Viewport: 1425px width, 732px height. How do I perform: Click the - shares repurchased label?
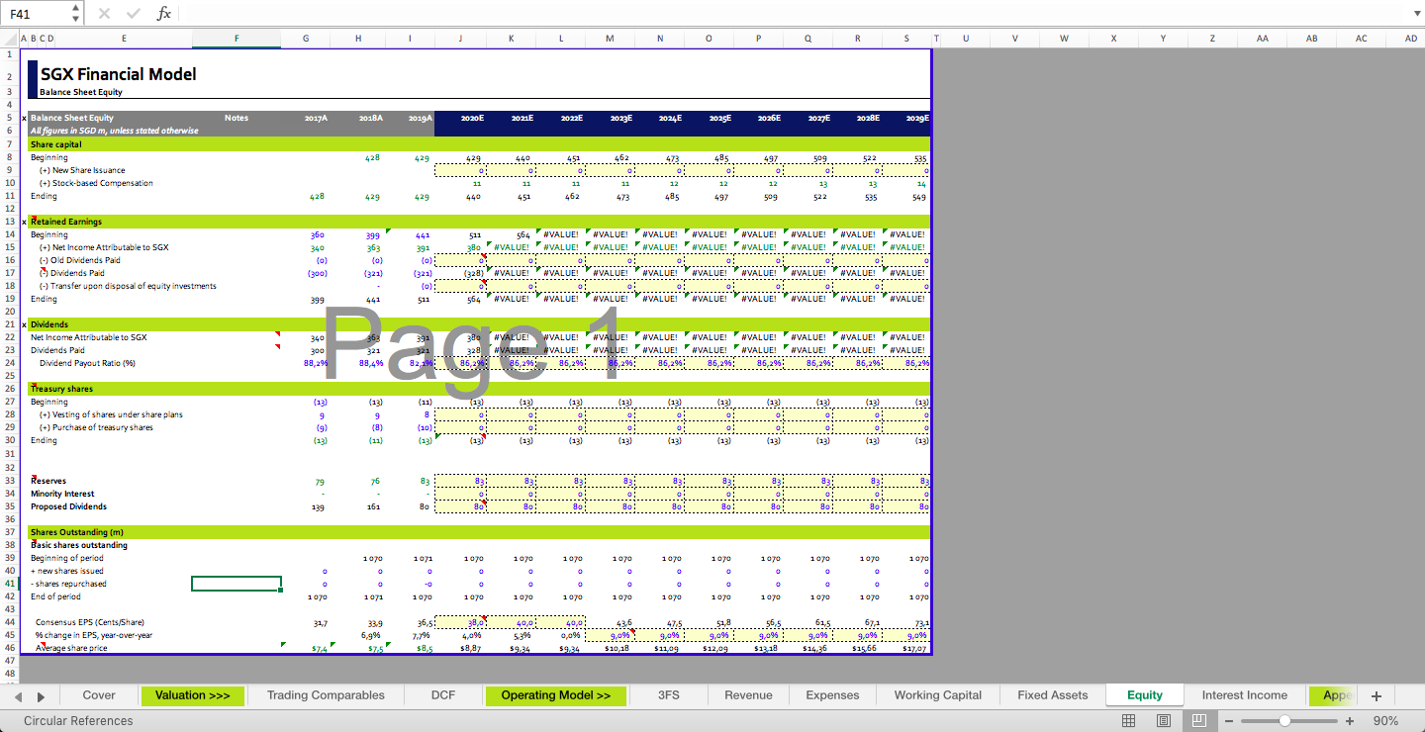(x=68, y=584)
